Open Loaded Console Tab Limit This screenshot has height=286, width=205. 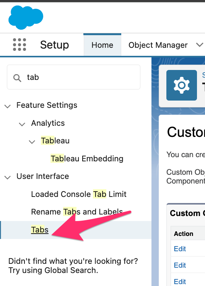pyautogui.click(x=79, y=194)
